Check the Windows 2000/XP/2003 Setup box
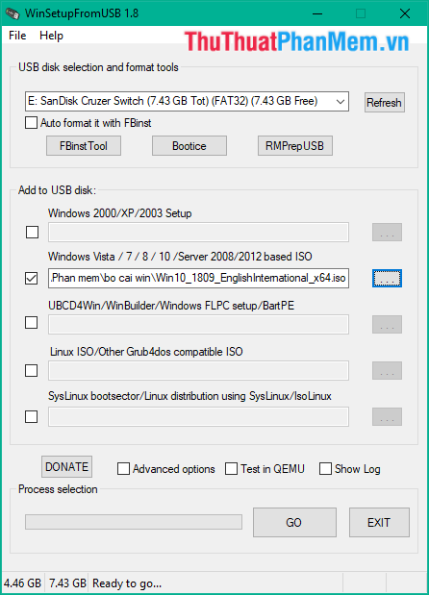The image size is (429, 595). 32,233
